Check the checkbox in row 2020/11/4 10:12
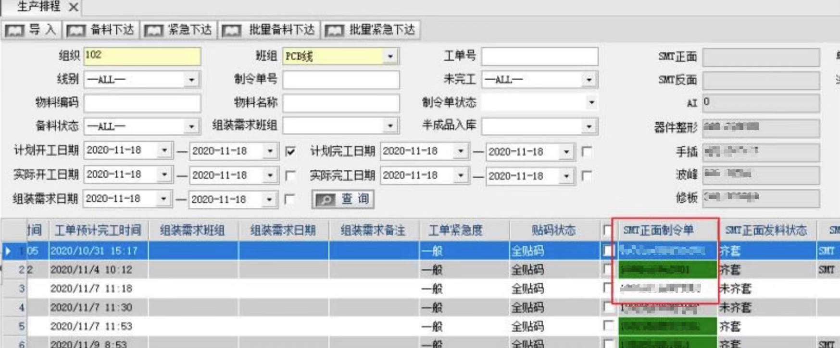This screenshot has width=840, height=348. point(608,269)
